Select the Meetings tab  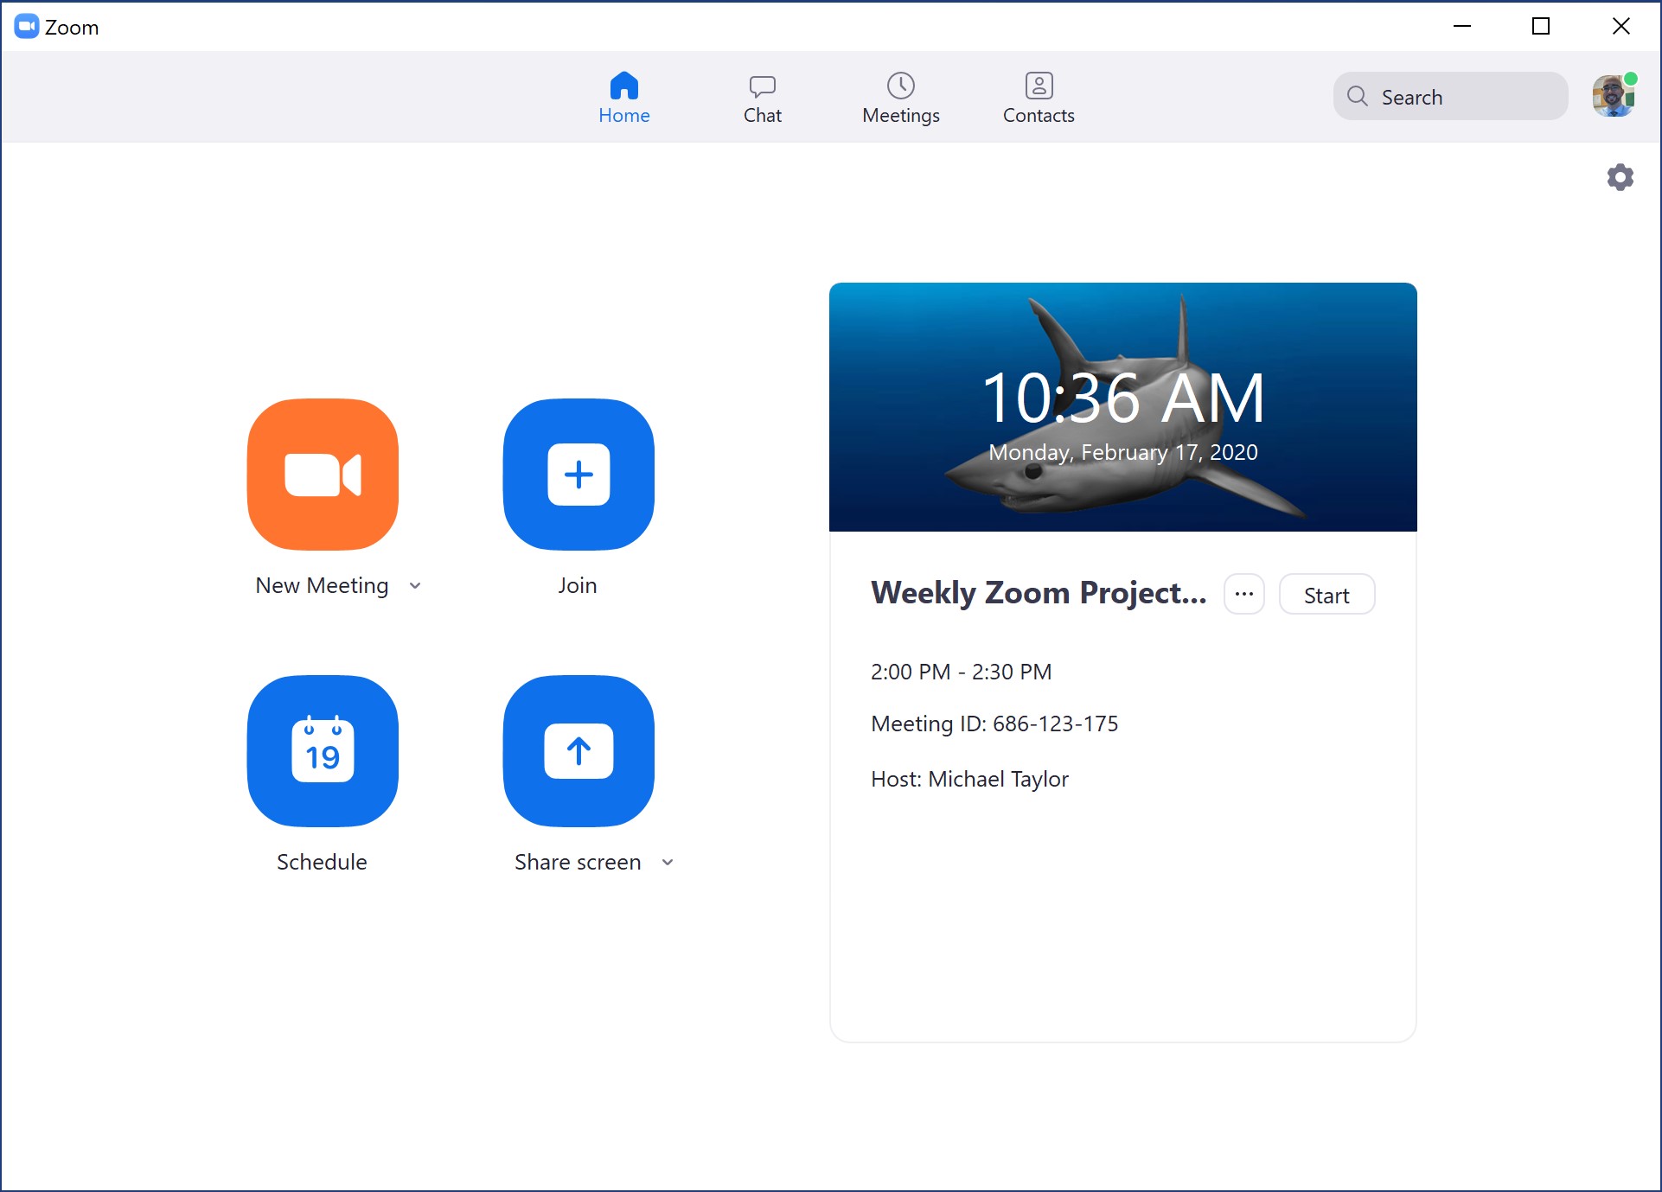coord(901,97)
